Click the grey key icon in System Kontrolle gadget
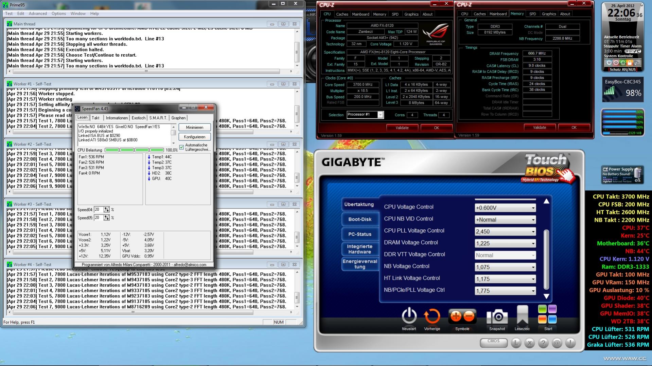Screen dimensions: 652x366 [x=637, y=63]
